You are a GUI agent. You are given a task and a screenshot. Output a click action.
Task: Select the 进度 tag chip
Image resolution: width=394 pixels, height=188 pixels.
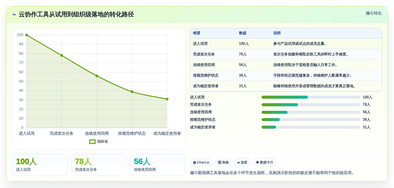point(242,163)
